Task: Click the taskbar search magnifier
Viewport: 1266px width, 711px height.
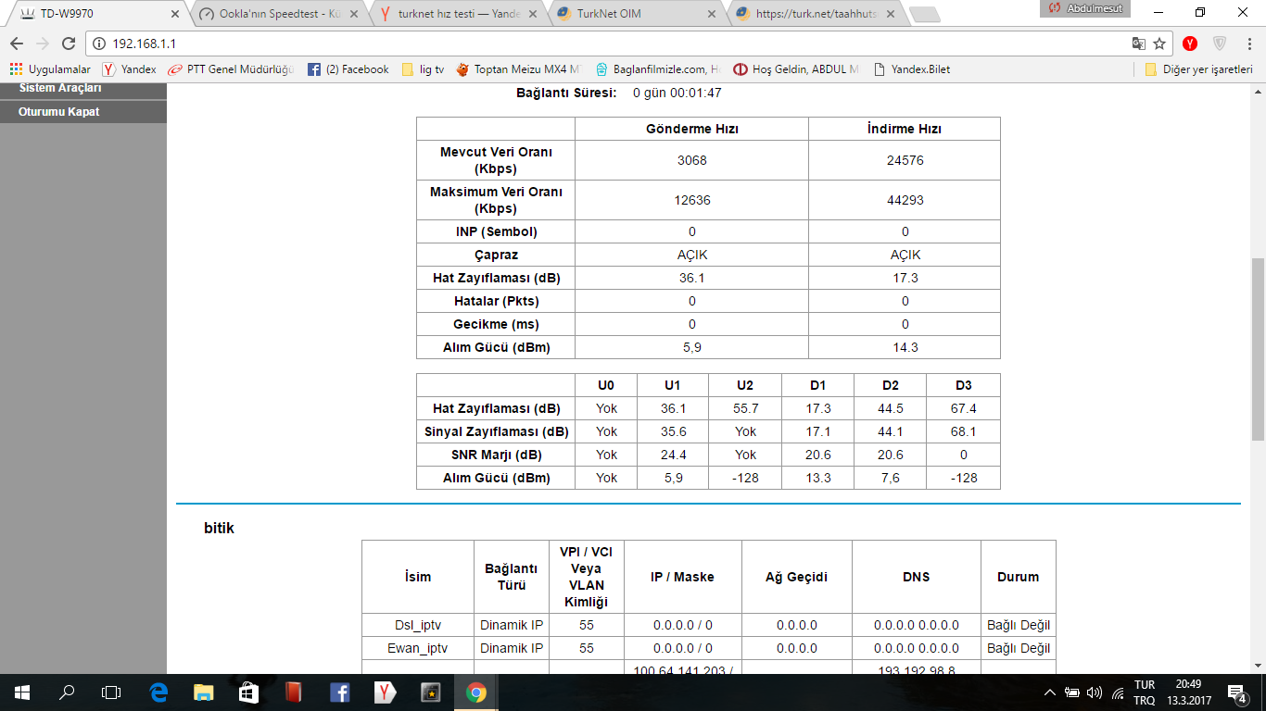Action: coord(67,692)
